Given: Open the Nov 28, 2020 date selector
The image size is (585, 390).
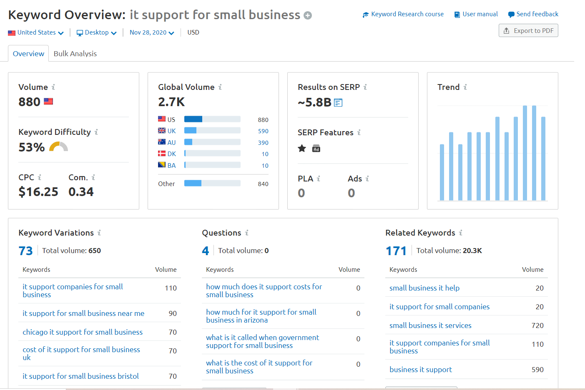Looking at the screenshot, I should pos(151,32).
